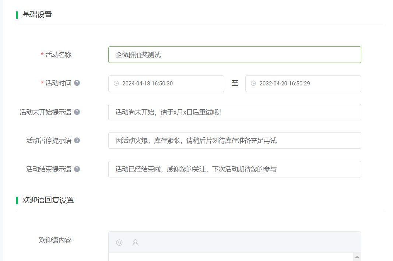
Task: Click the help icon beside 活动未开始提示语
Action: [x=77, y=112]
